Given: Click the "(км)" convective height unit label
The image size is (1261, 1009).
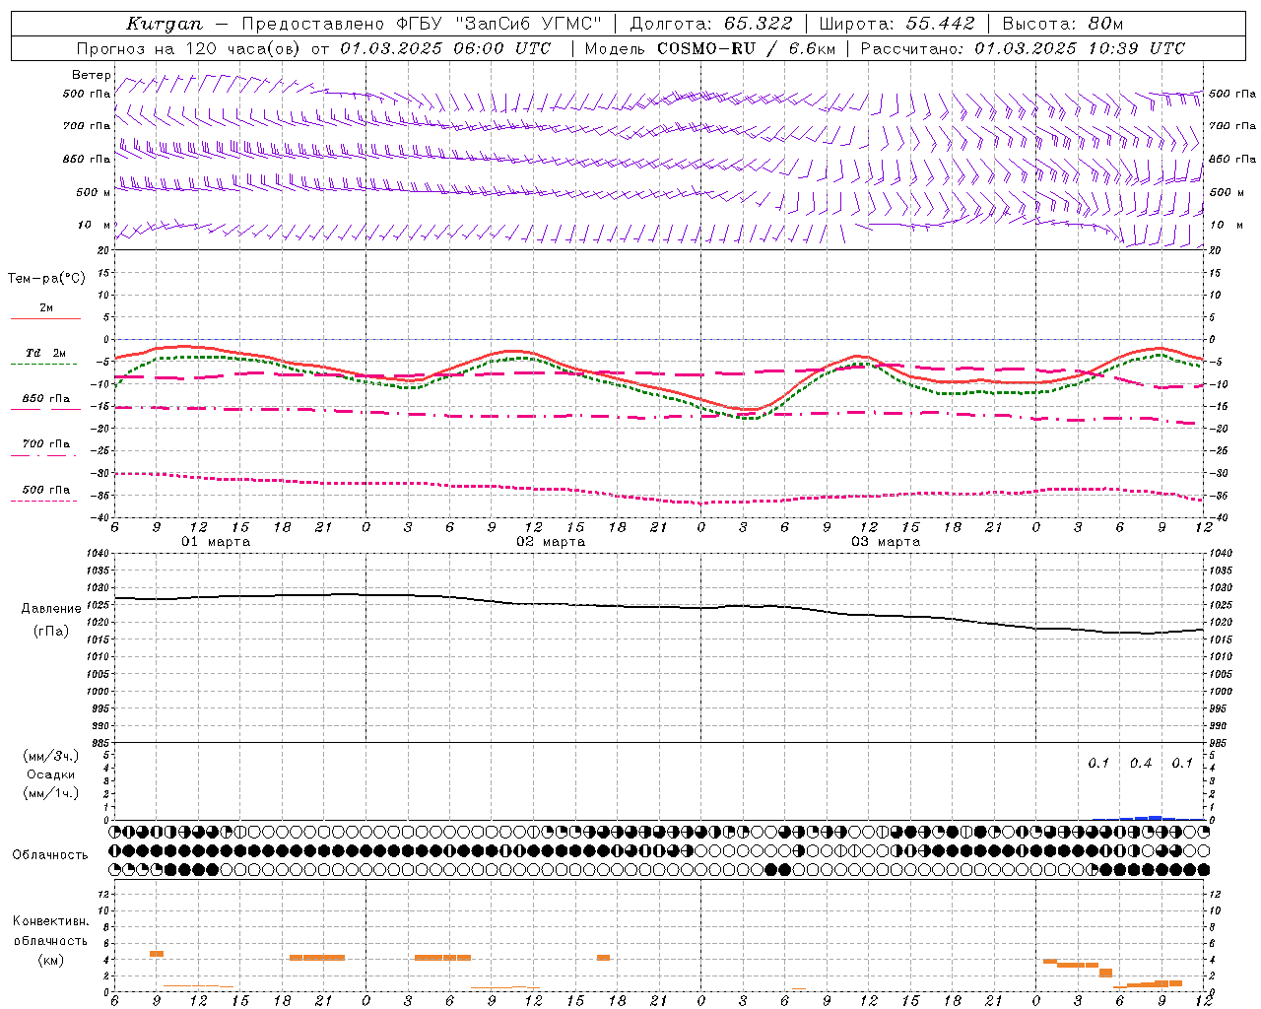Looking at the screenshot, I should coord(51,960).
